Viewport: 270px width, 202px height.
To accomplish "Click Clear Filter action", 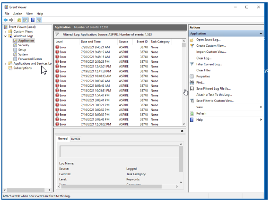I will [203, 70].
